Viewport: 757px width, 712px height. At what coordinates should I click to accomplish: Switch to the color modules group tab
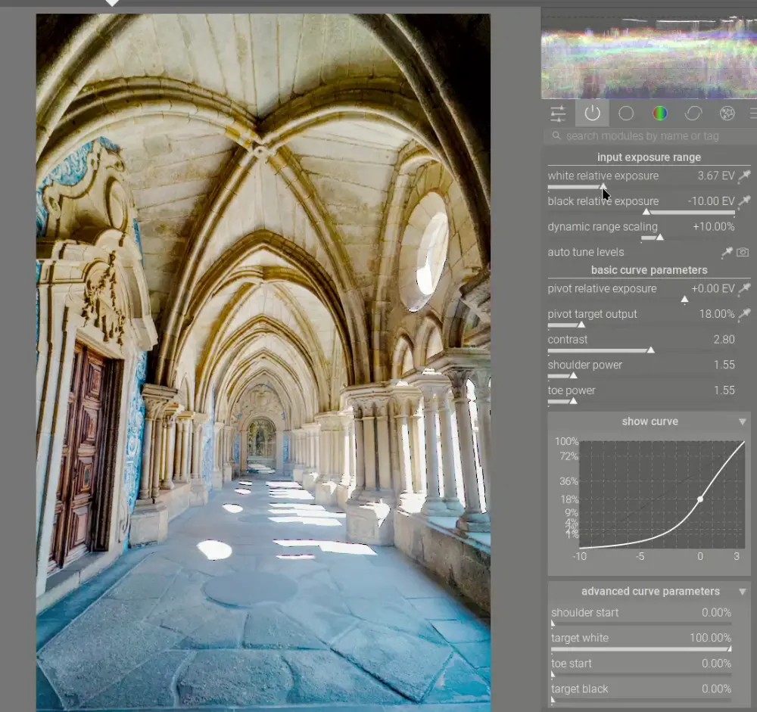659,113
